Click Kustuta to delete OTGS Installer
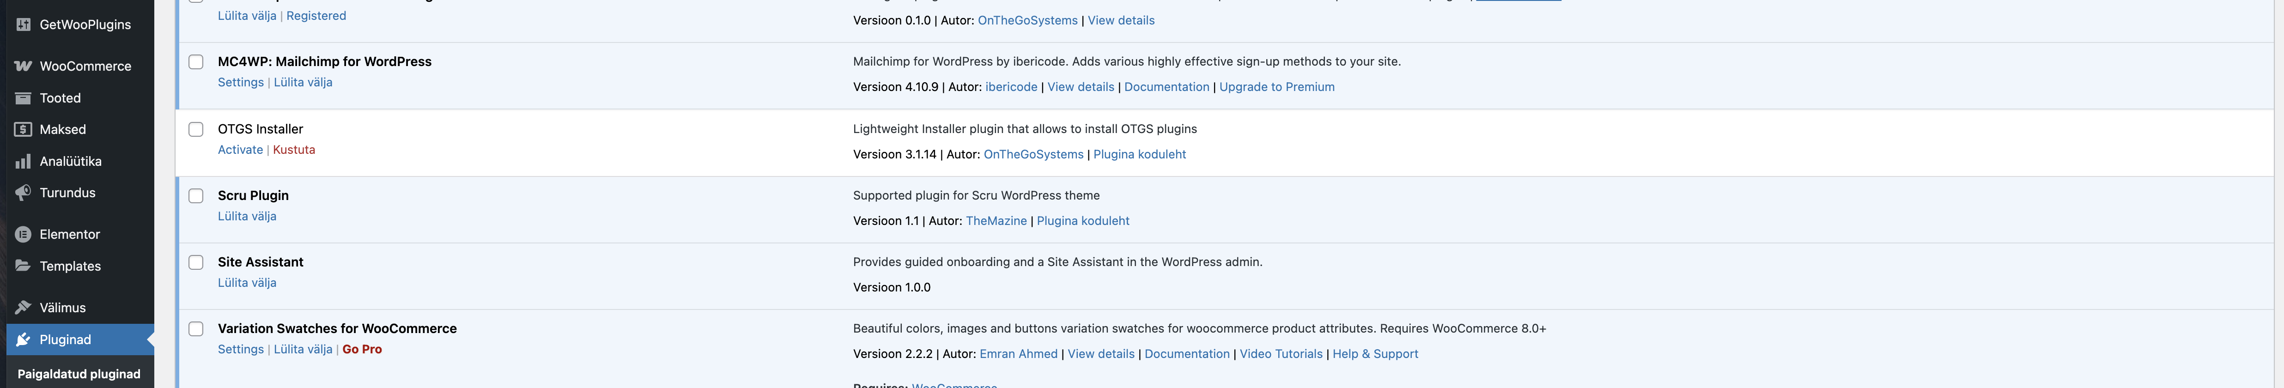 click(x=293, y=150)
